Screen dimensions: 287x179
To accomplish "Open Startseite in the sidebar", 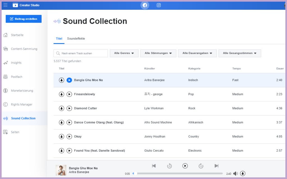I will [13, 35].
